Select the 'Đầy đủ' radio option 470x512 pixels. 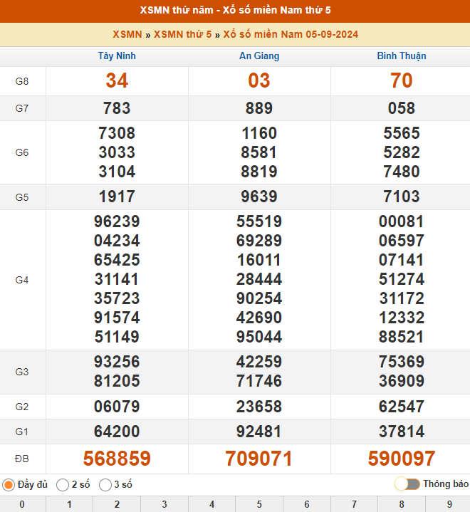9,485
